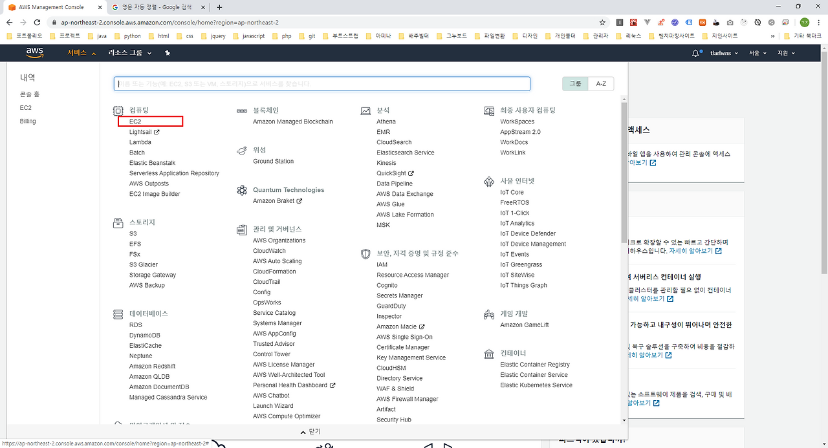
Task: Click the Satellite (위성) category icon
Action: click(241, 150)
